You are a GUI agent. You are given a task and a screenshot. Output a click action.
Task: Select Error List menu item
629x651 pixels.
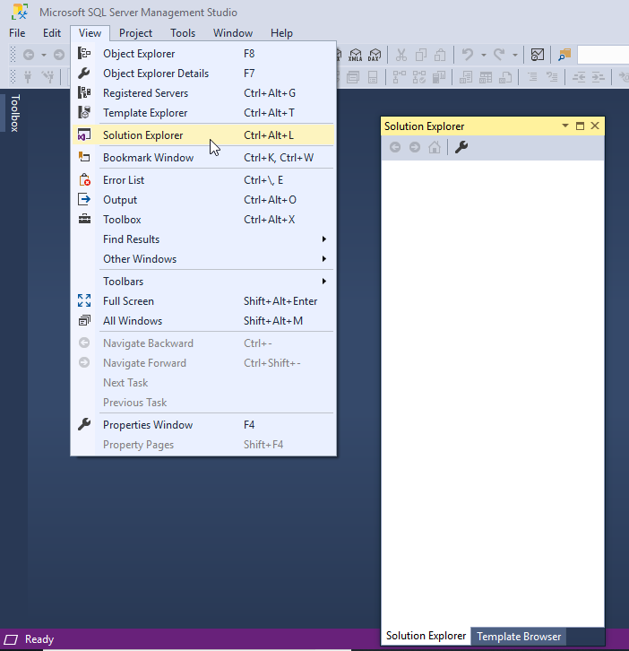[203, 180]
